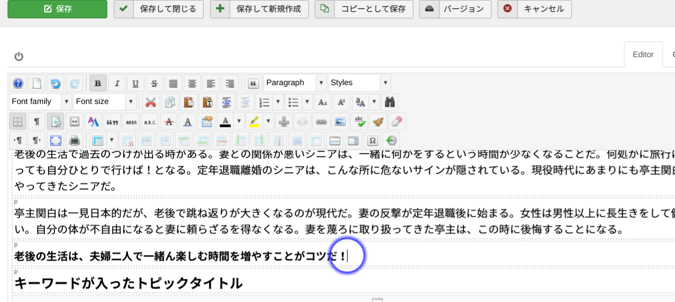
Task: Apply superscript formatting
Action: [341, 102]
